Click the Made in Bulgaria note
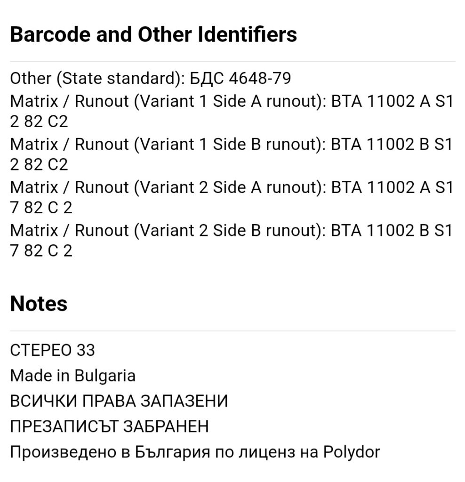 pos(73,376)
